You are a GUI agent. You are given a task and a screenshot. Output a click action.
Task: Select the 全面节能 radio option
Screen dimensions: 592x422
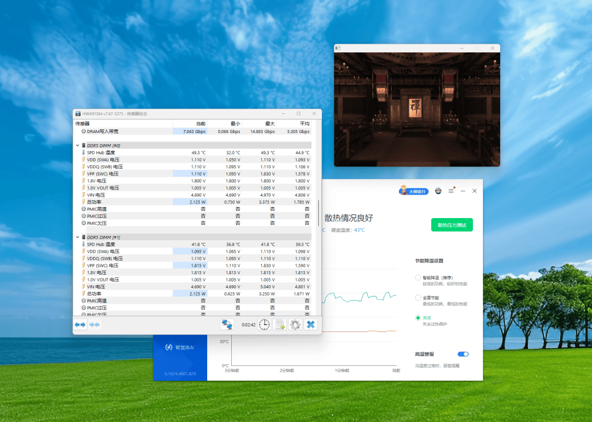pyautogui.click(x=418, y=298)
